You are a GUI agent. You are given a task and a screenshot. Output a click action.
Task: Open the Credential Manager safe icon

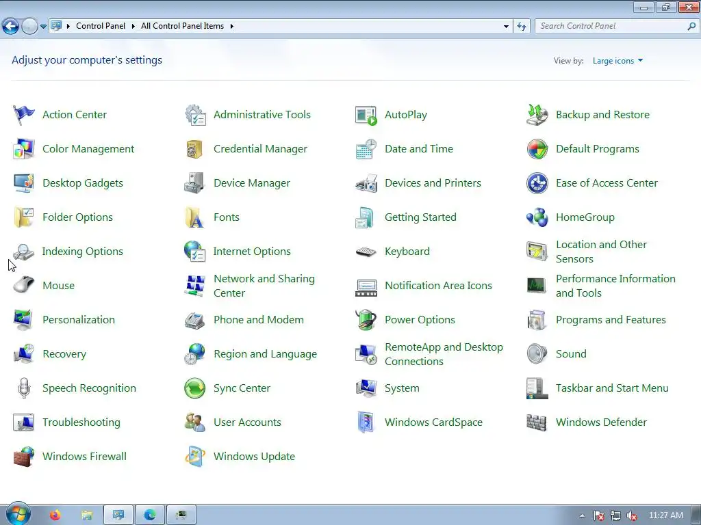(194, 149)
